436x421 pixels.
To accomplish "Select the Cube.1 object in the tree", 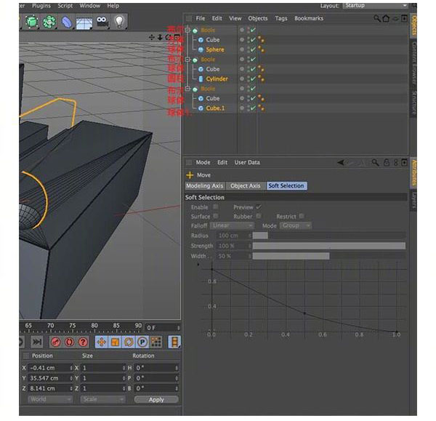I will pos(215,108).
